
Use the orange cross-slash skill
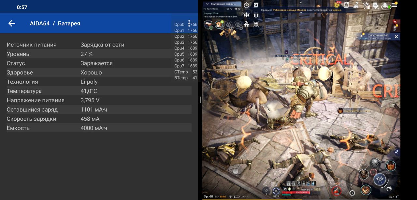[366, 189]
